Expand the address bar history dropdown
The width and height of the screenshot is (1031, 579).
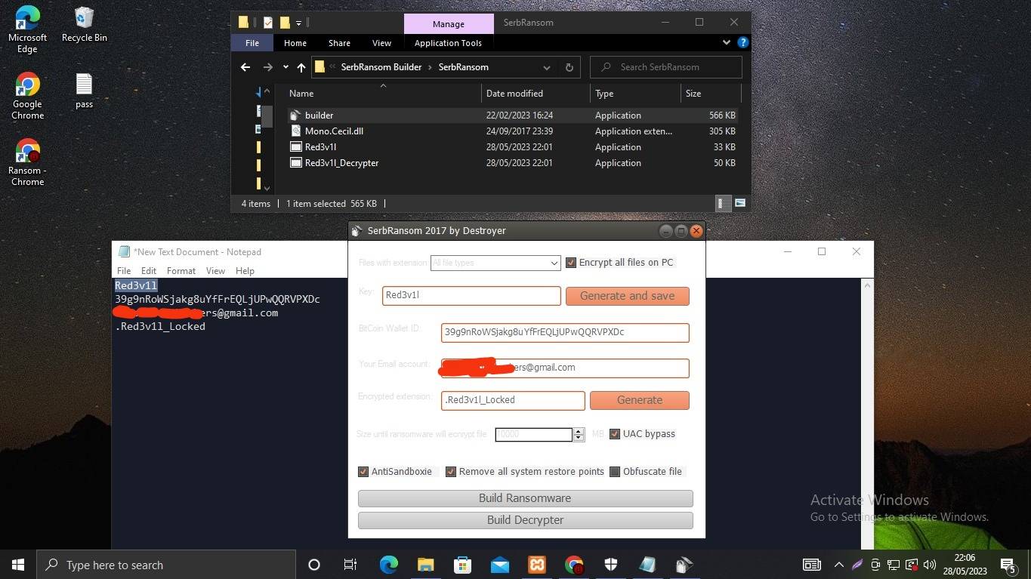[x=547, y=67]
